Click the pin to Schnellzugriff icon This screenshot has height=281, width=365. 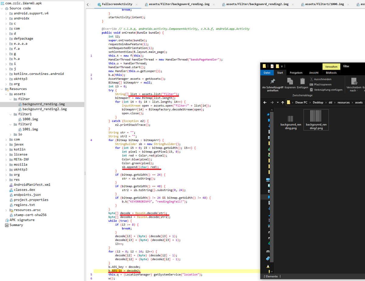point(273,81)
